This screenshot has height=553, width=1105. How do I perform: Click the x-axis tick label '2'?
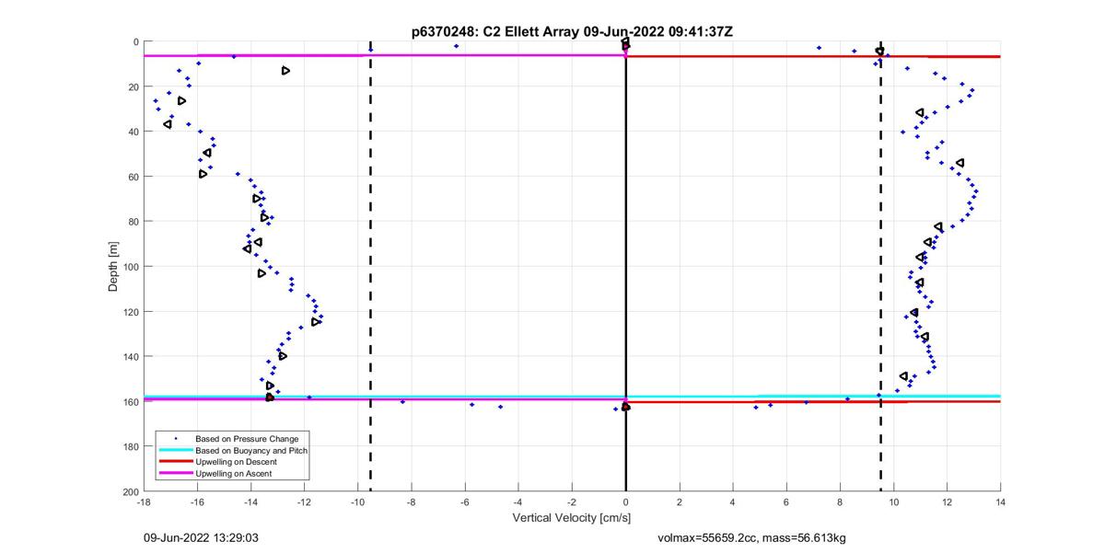(x=679, y=503)
